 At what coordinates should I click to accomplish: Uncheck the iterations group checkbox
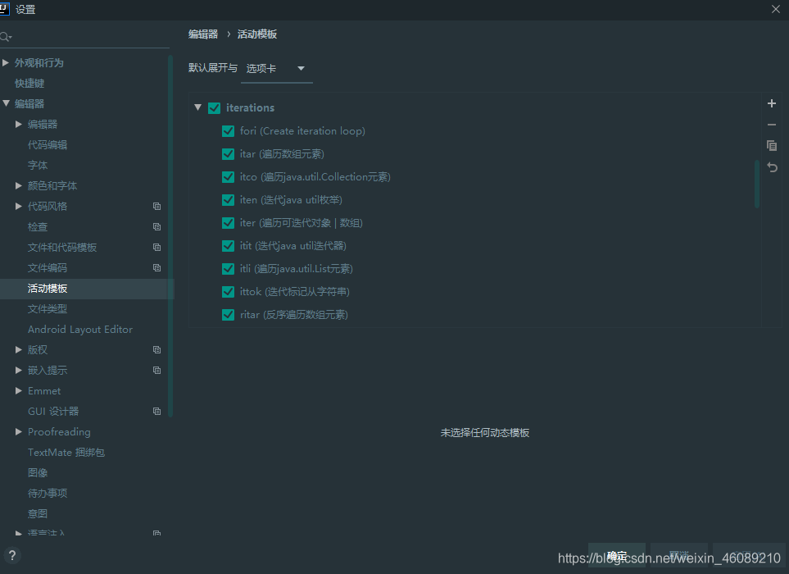(x=215, y=107)
